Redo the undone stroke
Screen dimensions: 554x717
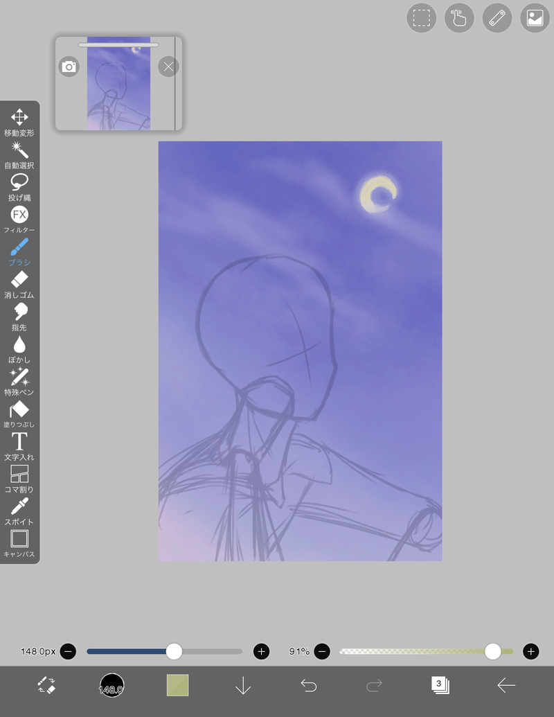pos(375,685)
